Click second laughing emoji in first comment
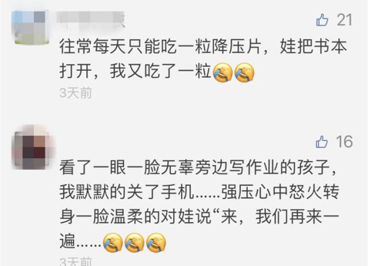The image size is (368, 266). [x=244, y=73]
